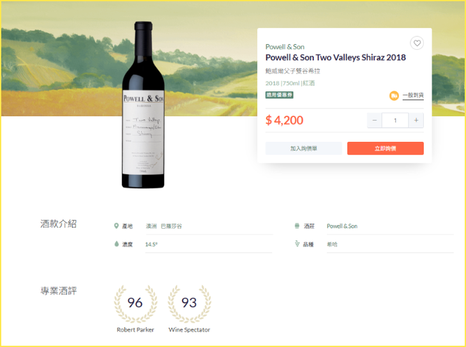Click the quantity input field
Viewport: 466px width, 347px height.
pyautogui.click(x=395, y=120)
